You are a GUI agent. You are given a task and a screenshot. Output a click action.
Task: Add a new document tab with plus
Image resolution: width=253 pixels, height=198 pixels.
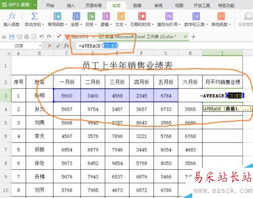193,37
